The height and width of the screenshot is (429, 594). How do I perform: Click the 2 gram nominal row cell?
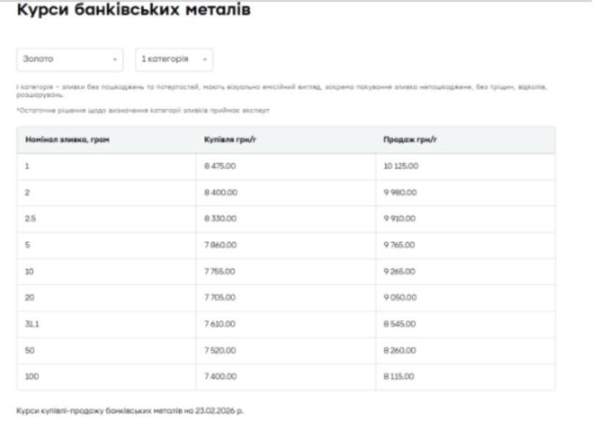click(27, 193)
